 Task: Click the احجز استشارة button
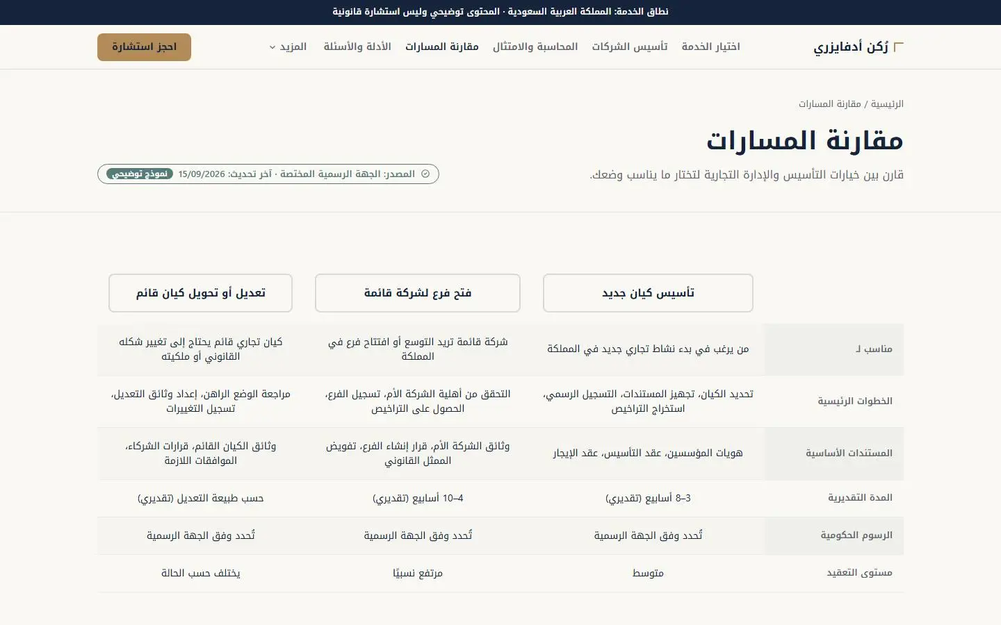click(x=144, y=47)
